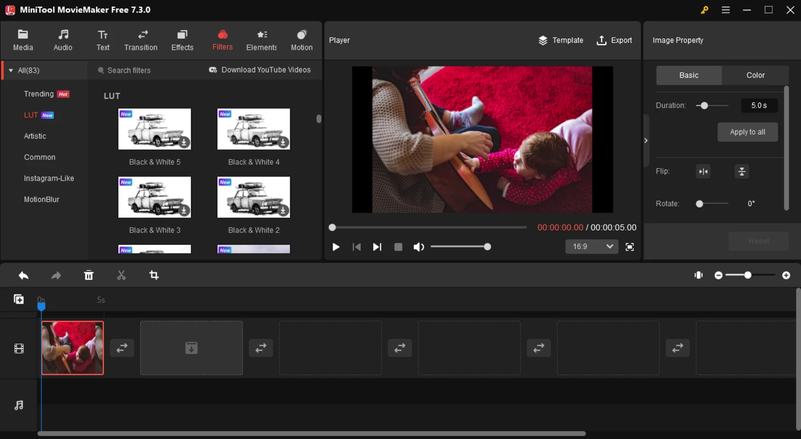801x439 pixels.
Task: Collapse the All(83) filter category
Action: click(x=11, y=71)
